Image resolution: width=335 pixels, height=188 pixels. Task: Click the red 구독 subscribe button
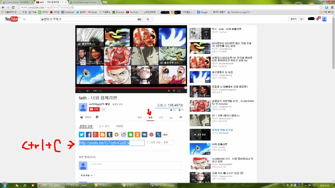[94, 109]
